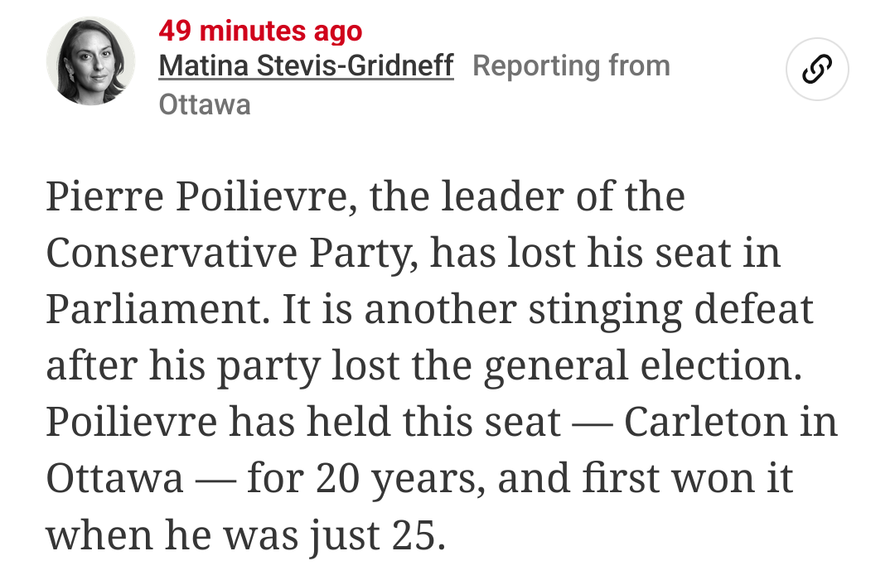This screenshot has height=585, width=895.
Task: Open Matina Stevis-Gridneff author profile link
Action: pos(306,65)
